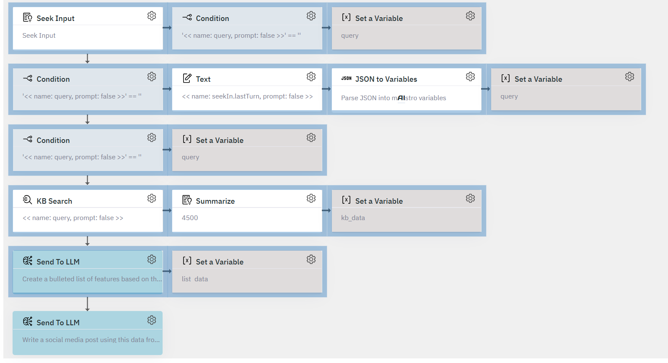Open gear icon on JSON to Variables node
The height and width of the screenshot is (363, 668).
coord(470,77)
